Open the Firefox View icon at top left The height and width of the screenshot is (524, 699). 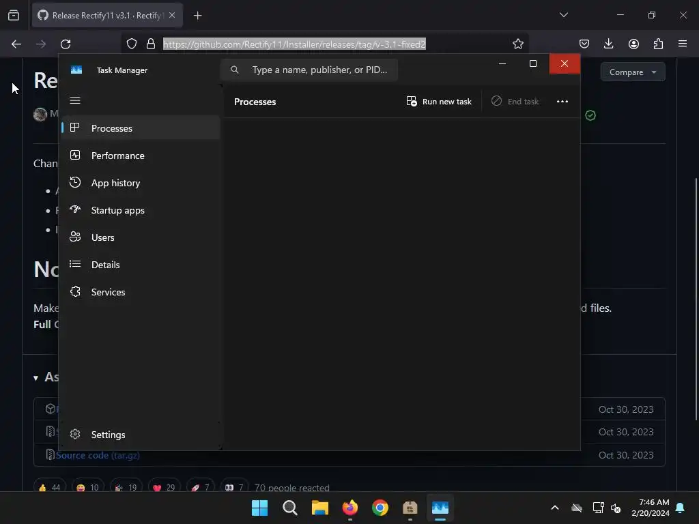point(14,15)
